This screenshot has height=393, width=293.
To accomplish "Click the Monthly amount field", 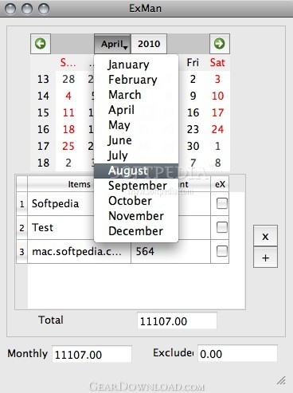I will (x=92, y=354).
